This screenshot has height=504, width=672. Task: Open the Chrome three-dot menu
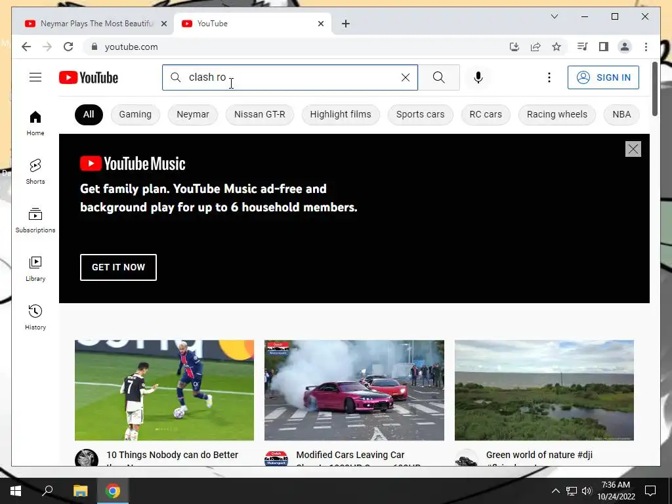click(x=646, y=47)
